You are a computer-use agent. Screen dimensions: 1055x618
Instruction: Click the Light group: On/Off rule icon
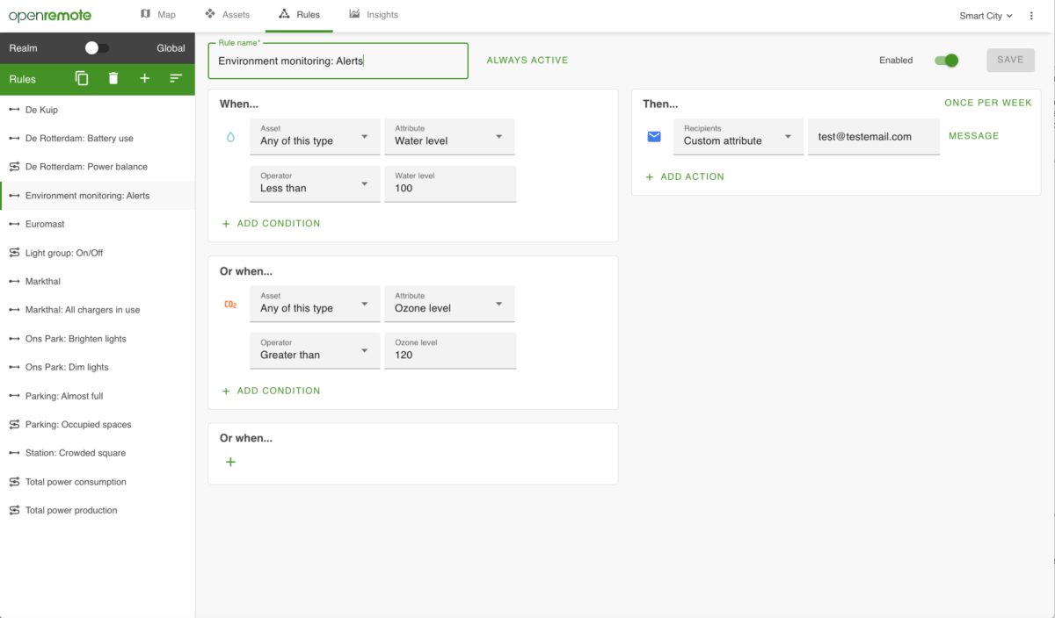(x=14, y=253)
